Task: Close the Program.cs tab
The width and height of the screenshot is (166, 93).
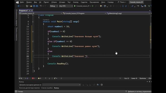Action: pos(32,11)
